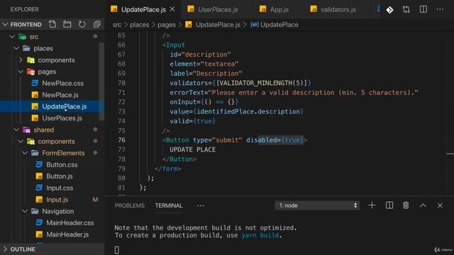The height and width of the screenshot is (255, 454).
Task: Click the places breadcrumb segment
Action: pyautogui.click(x=139, y=25)
